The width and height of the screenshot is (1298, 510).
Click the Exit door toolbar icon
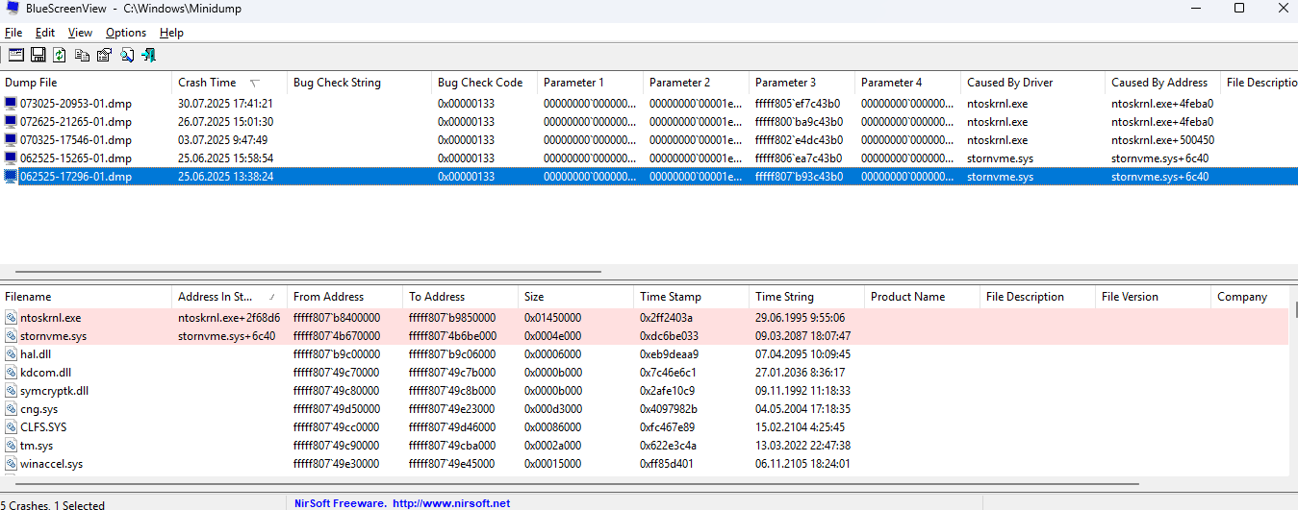(x=149, y=55)
